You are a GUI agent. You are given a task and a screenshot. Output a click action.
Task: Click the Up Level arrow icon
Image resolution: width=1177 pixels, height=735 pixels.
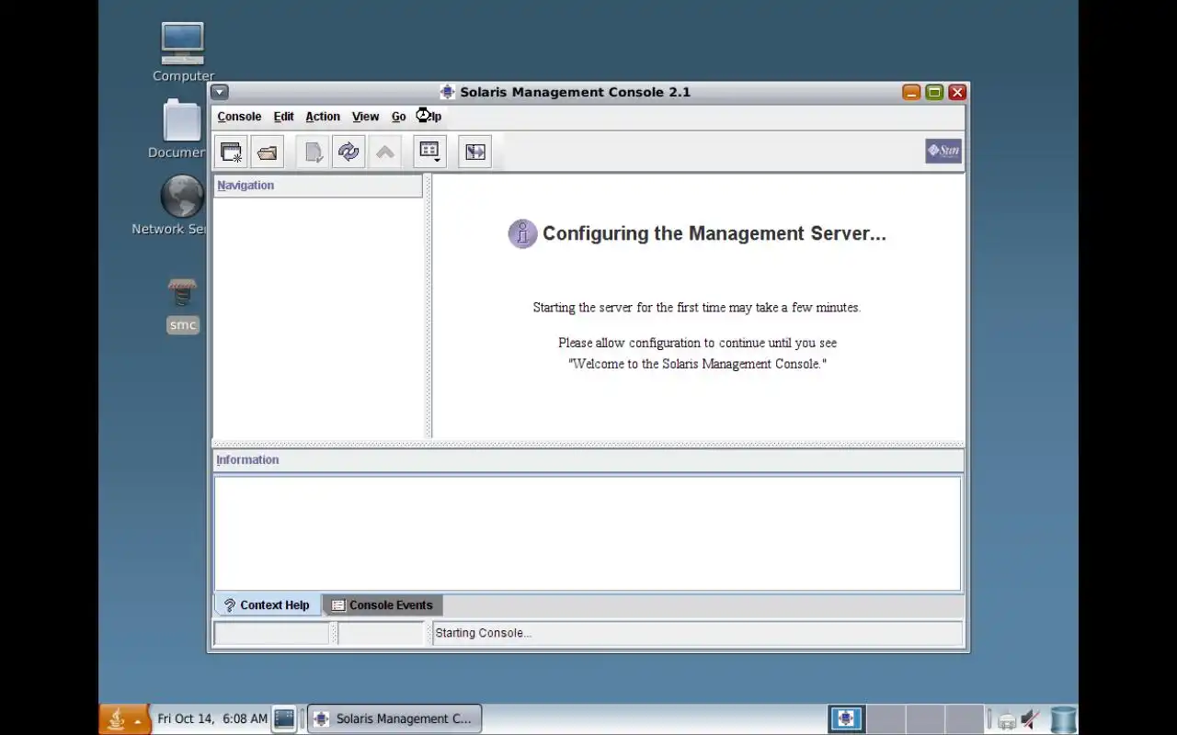(x=385, y=152)
